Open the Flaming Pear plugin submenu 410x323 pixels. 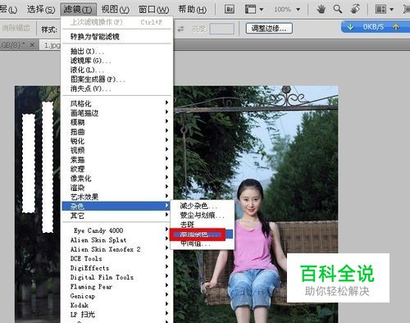117,287
